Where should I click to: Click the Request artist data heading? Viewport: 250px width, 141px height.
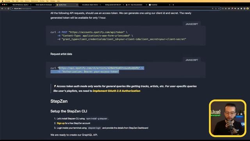point(61,54)
